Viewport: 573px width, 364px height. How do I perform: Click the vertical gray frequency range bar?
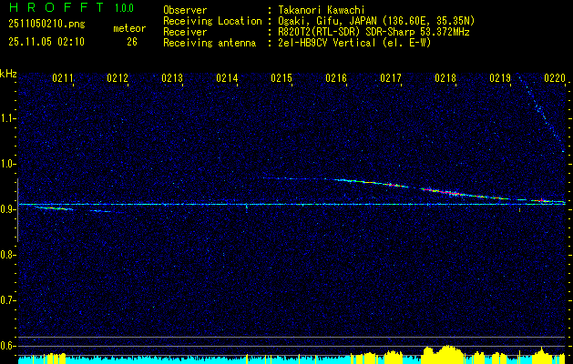(17, 210)
